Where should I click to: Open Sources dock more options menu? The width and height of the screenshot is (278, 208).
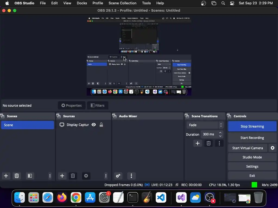tap(106, 175)
